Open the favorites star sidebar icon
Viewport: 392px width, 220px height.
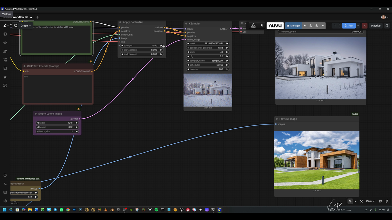tap(5, 77)
